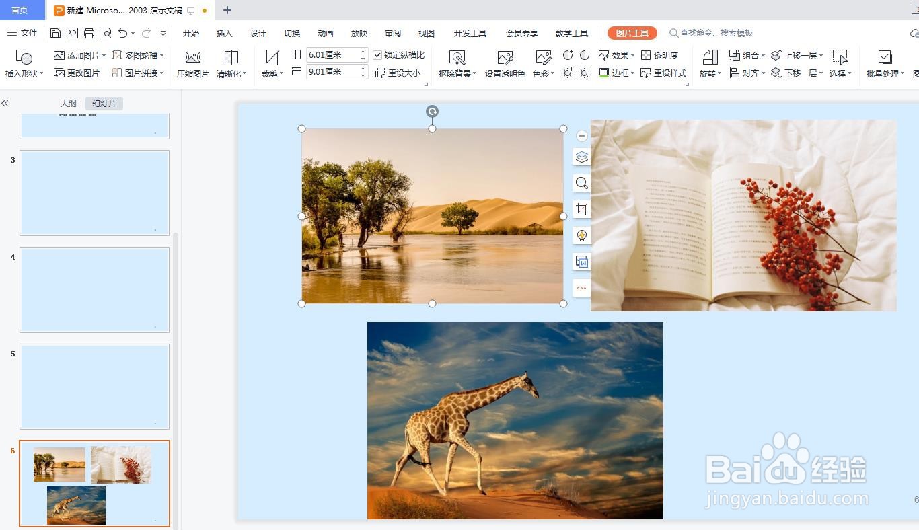Screen dimensions: 919x530
Task: Open the Animation (动画) ribbon tab
Action: [326, 33]
